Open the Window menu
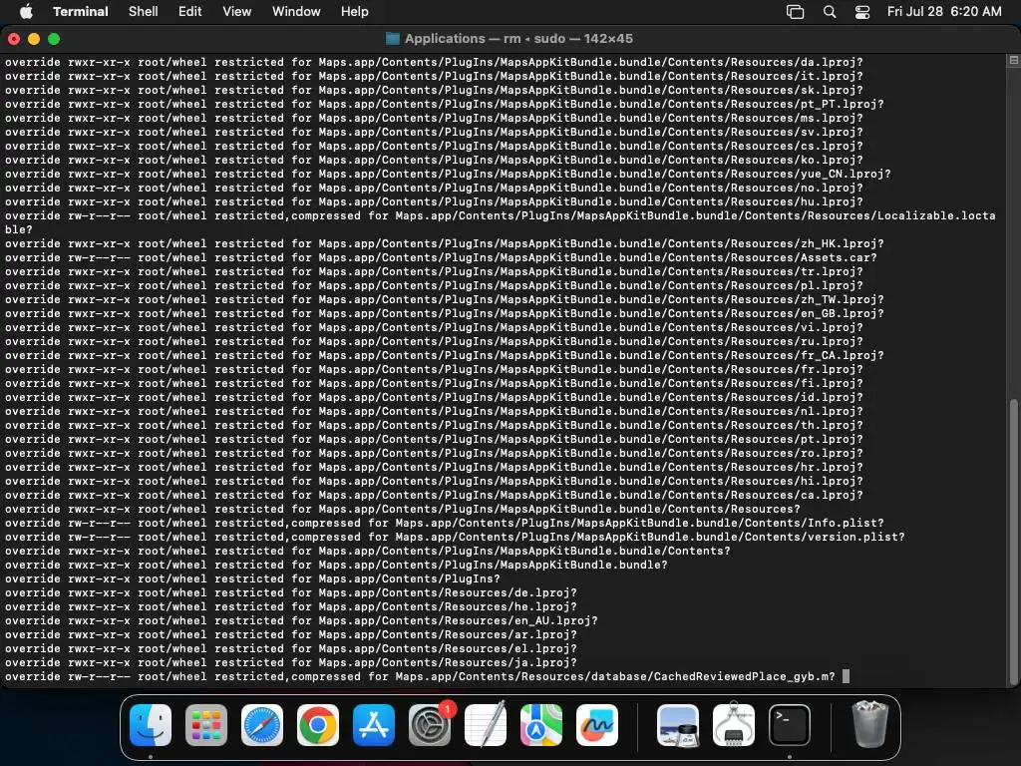 click(x=295, y=11)
